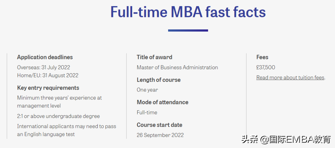
Task: Click the 2:1 or above undergraduate degree text
Action: tap(58, 116)
